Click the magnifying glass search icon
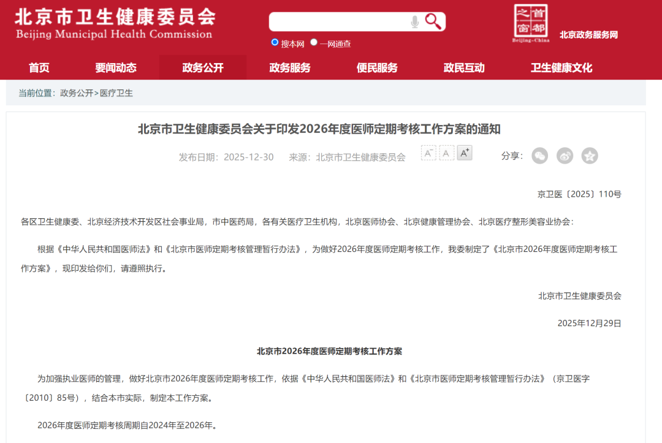The width and height of the screenshot is (662, 443). tap(433, 22)
